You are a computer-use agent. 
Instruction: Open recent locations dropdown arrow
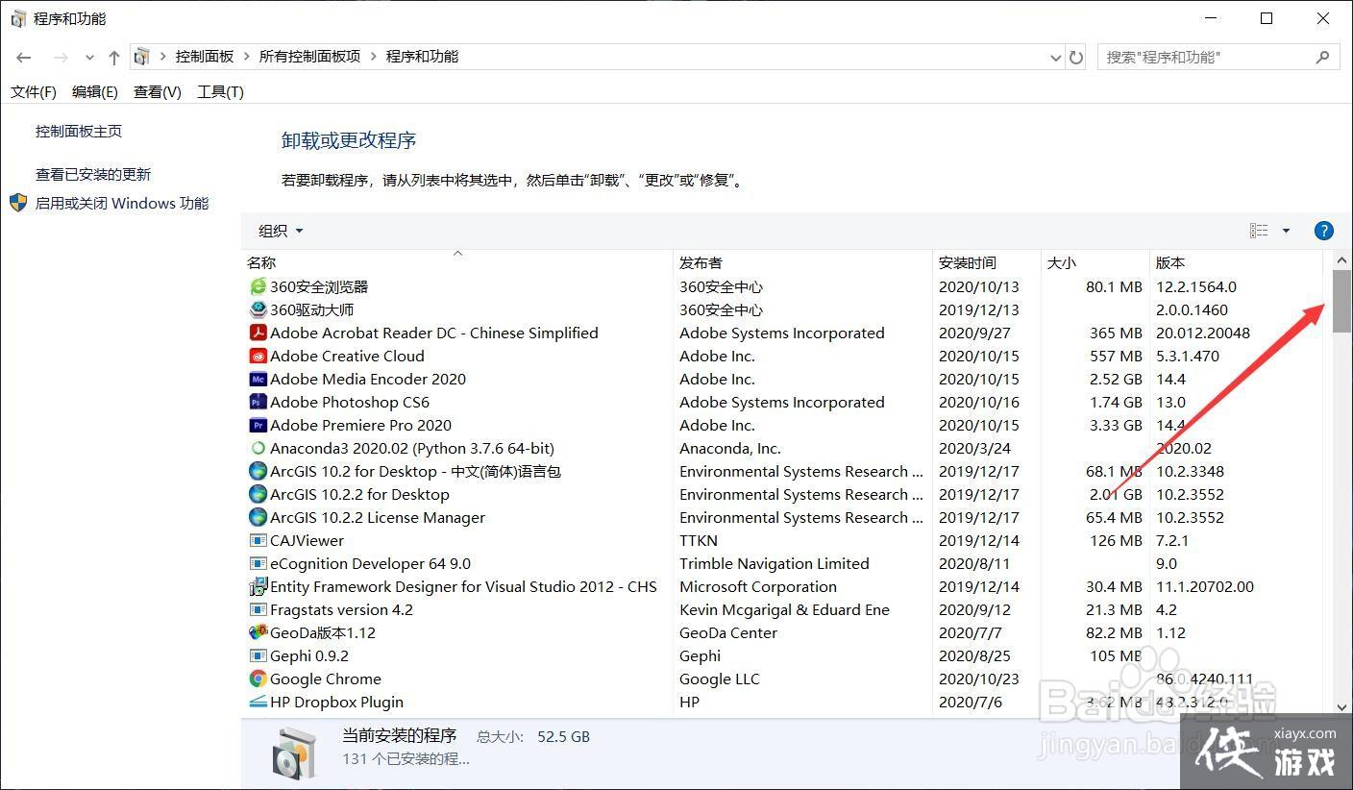pos(89,58)
